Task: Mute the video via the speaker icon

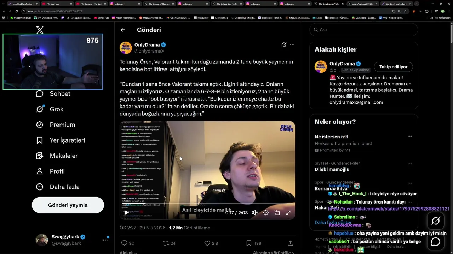Action: [255, 213]
